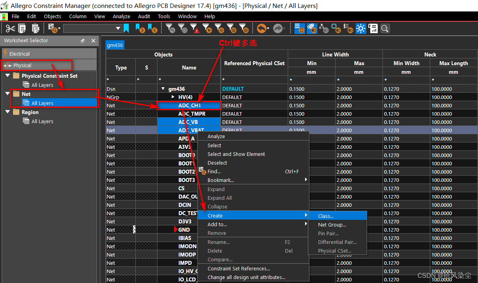Select the gm436 worksheet tab

click(x=115, y=45)
